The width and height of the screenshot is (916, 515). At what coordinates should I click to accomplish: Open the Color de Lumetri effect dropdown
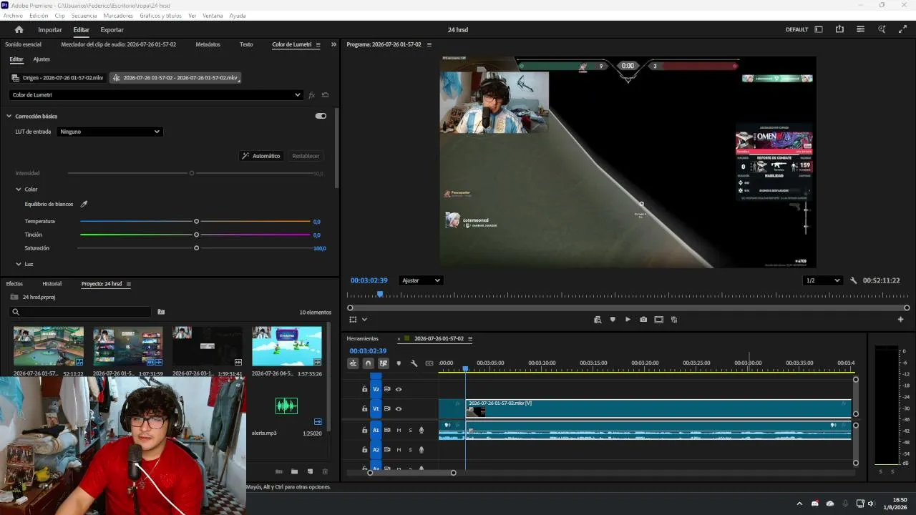[x=156, y=94]
